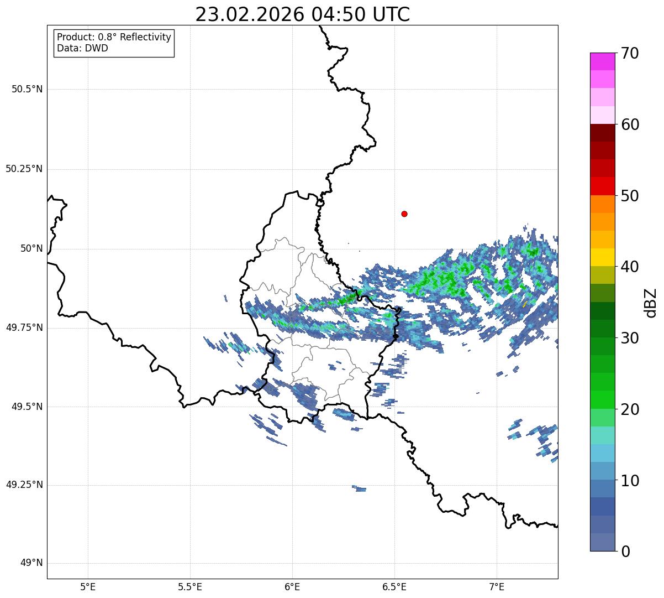Pick the bright green colorbar swatch above 20
The image size is (664, 598).
[x=603, y=400]
